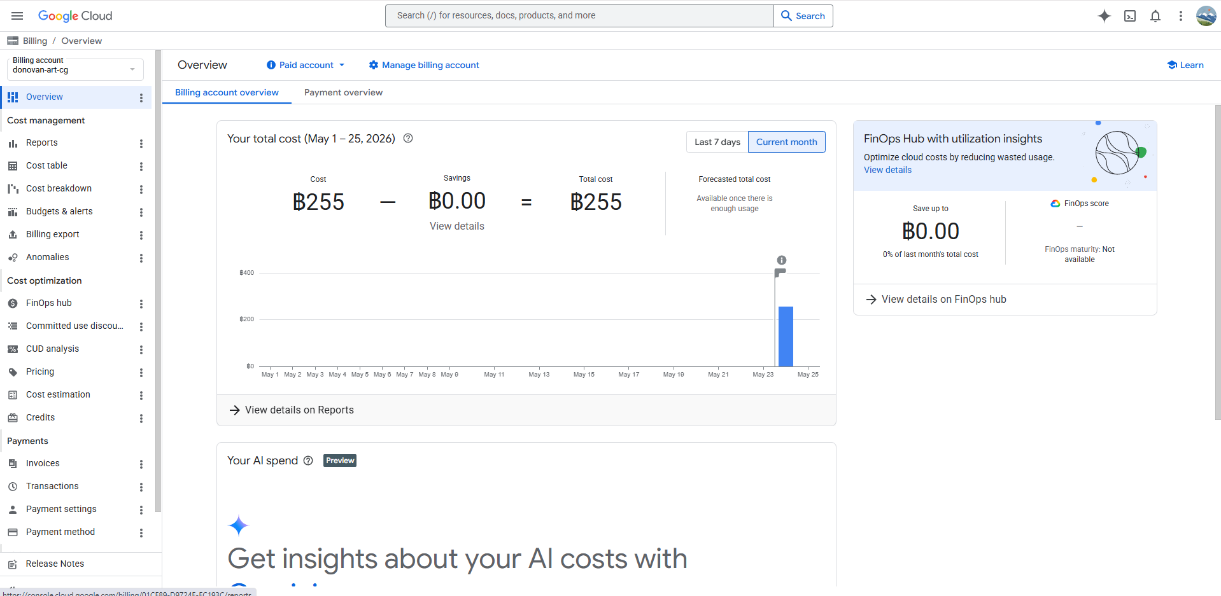Click the FinOps hub dollar icon

pos(13,303)
